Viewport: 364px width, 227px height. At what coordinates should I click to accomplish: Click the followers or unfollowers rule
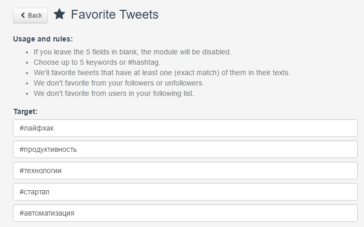point(119,83)
